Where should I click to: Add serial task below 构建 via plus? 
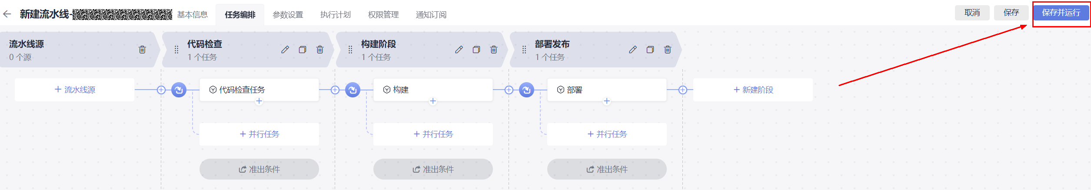tap(433, 101)
